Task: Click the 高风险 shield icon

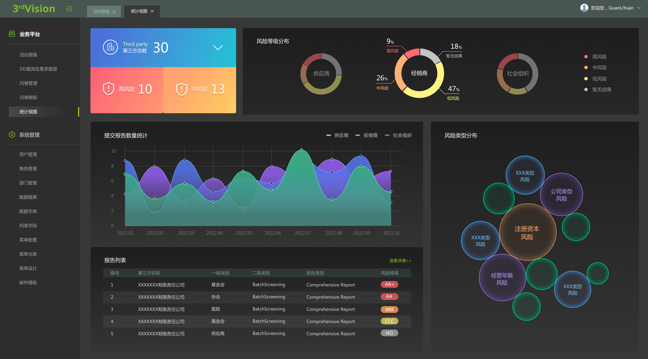Action: [108, 89]
